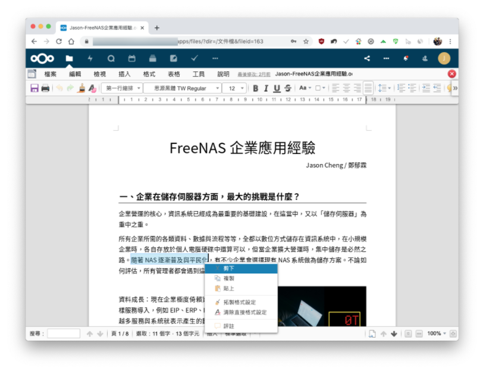This screenshot has width=486, height=368.
Task: Open the 工具 menu
Action: 198,74
